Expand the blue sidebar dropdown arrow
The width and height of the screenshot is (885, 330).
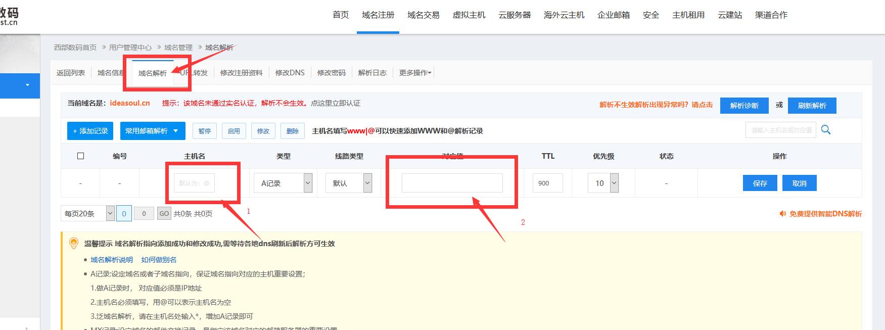[27, 85]
